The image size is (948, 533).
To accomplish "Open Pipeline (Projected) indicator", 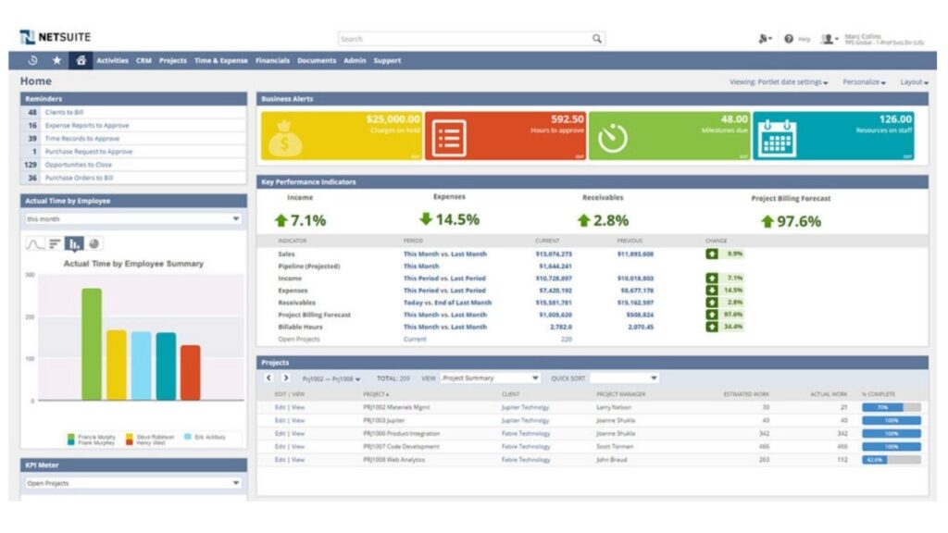I will coord(309,266).
